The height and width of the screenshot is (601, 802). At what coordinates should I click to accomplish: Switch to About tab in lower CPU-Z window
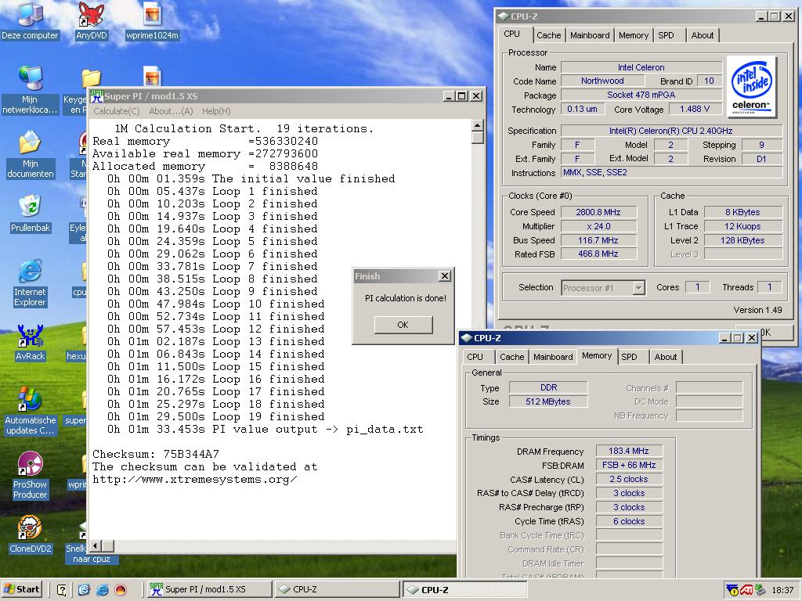pos(666,357)
